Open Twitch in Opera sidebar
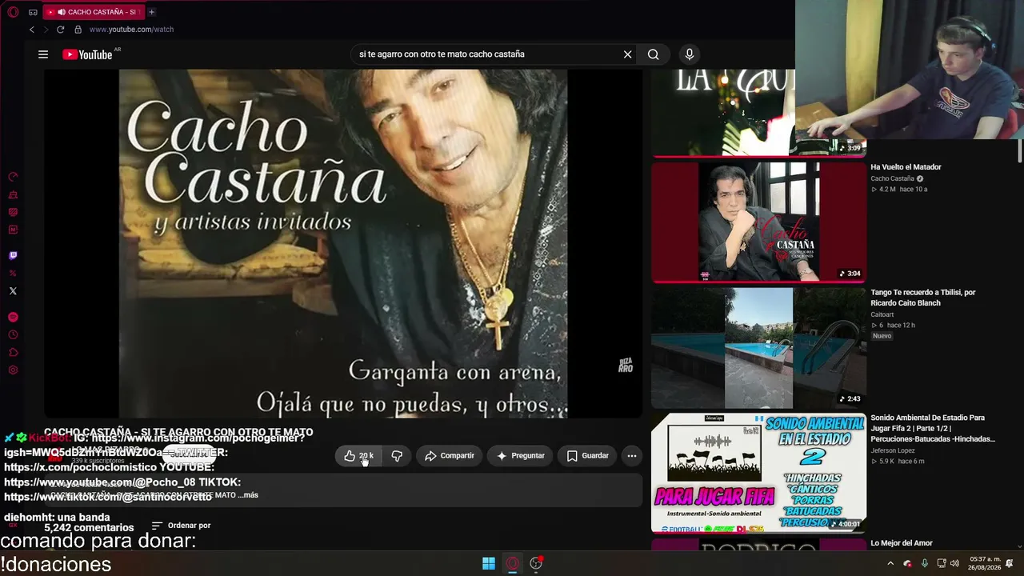 13,256
